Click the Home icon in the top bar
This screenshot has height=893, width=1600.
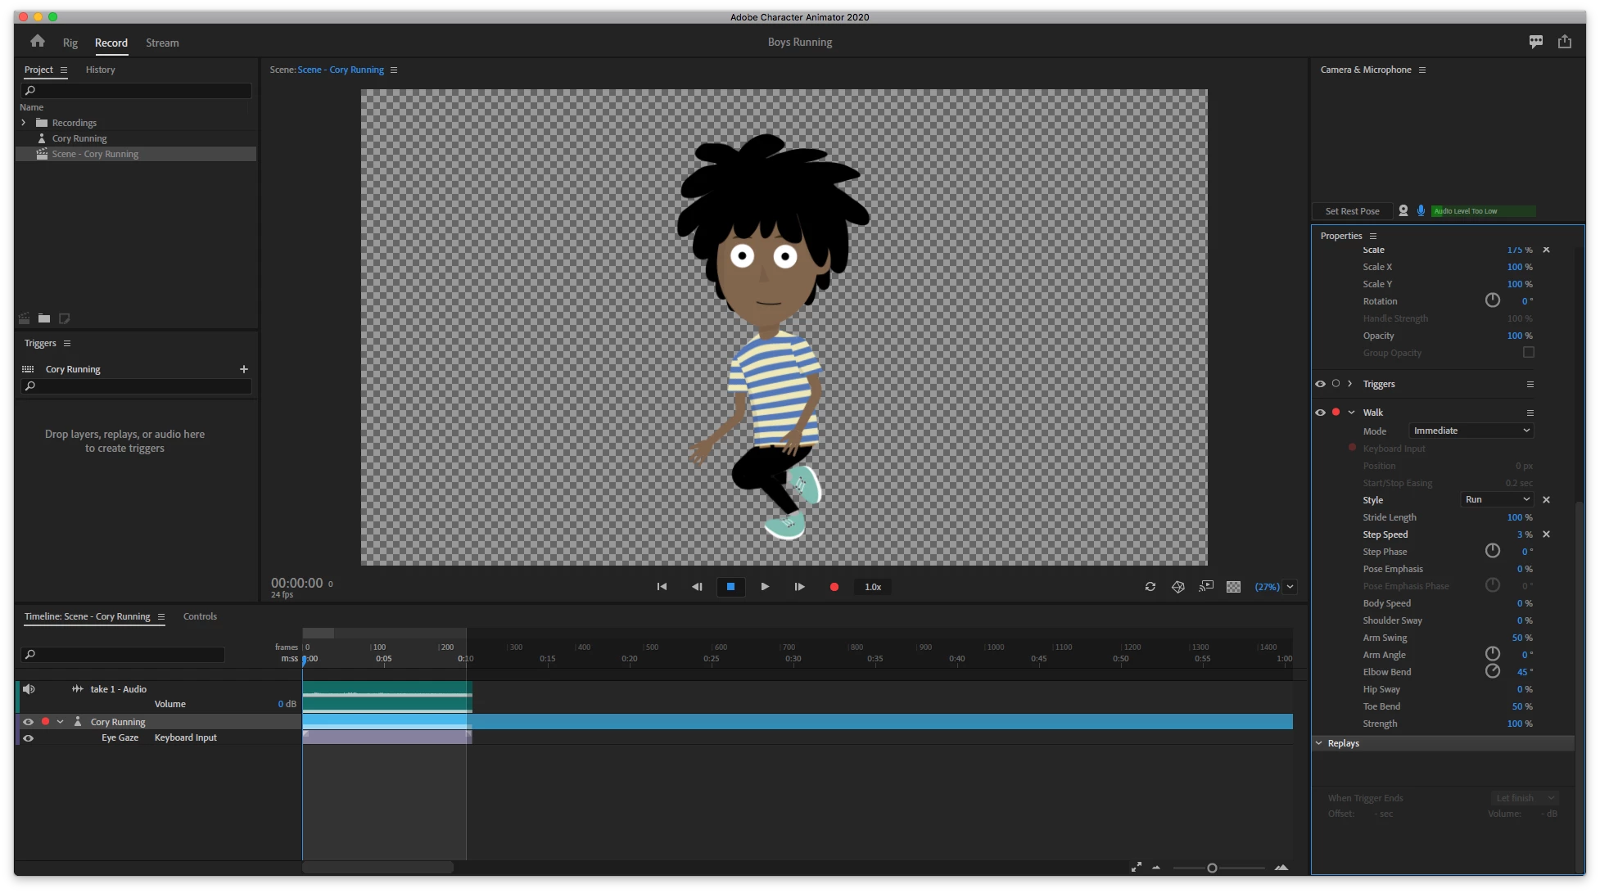pos(38,42)
